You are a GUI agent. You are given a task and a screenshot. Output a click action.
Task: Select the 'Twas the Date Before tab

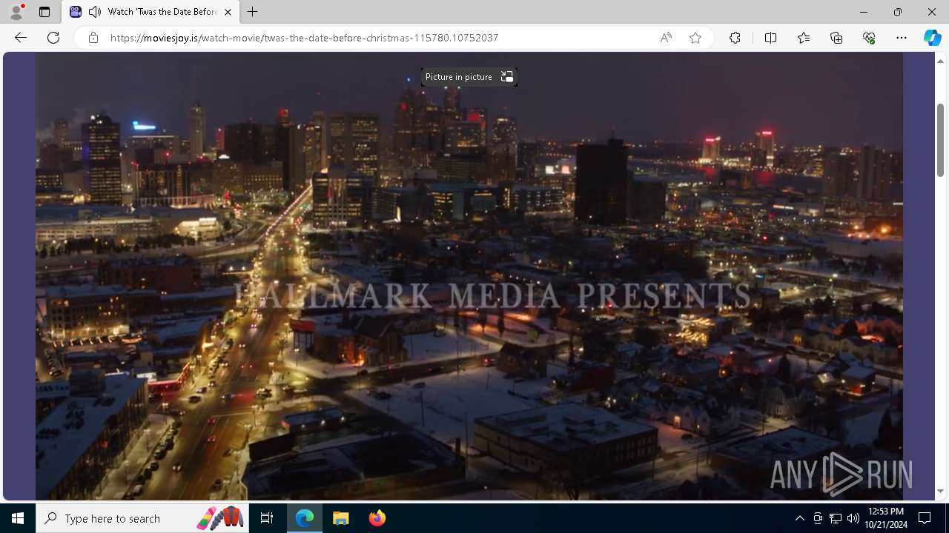[x=151, y=12]
